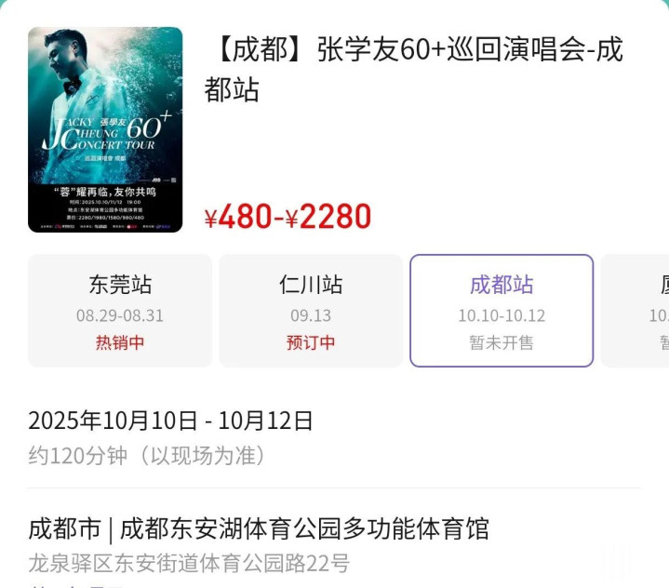
Task: Open venue 成都东安湖体育公园多功能体育馆
Action: point(304,529)
